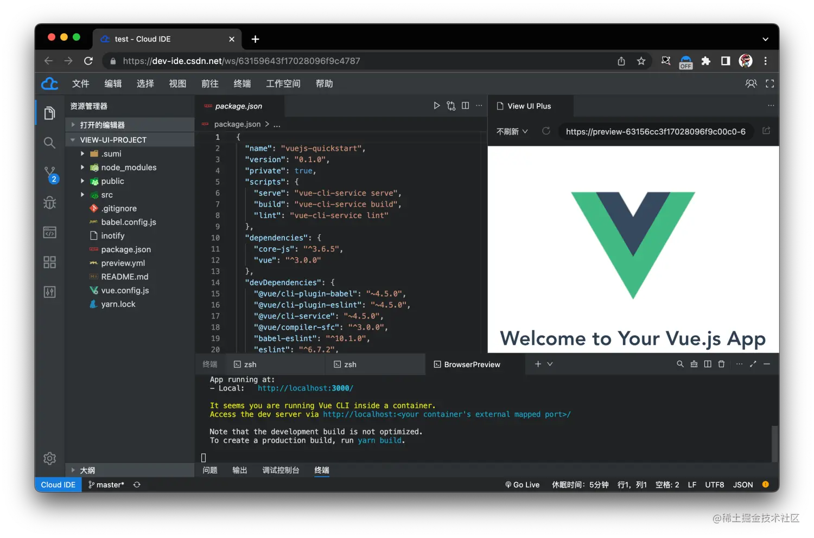The width and height of the screenshot is (814, 538).
Task: Click the master* branch indicator
Action: 106,485
